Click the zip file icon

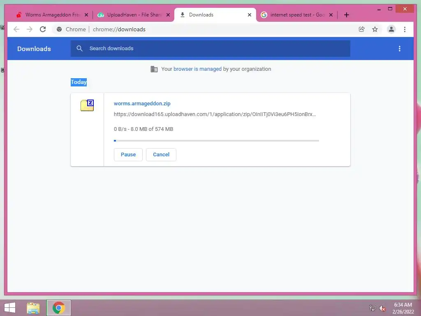87,105
